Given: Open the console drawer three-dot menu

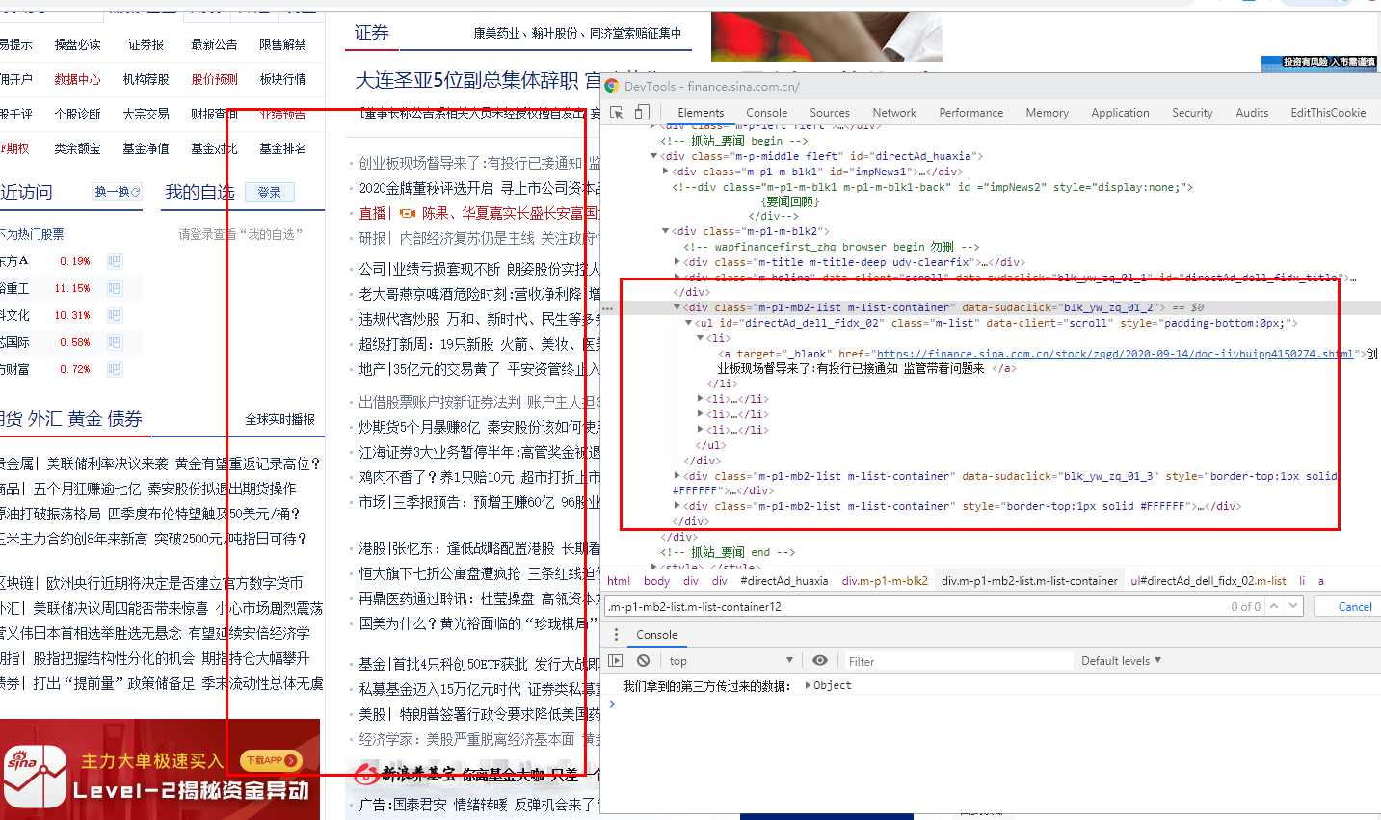Looking at the screenshot, I should pyautogui.click(x=617, y=635).
